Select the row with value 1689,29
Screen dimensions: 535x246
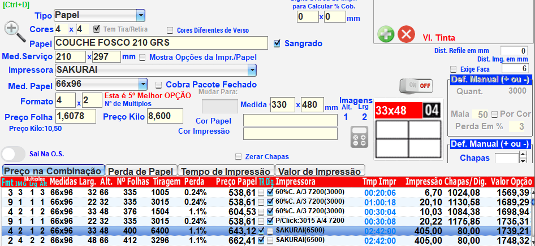click(x=266, y=203)
